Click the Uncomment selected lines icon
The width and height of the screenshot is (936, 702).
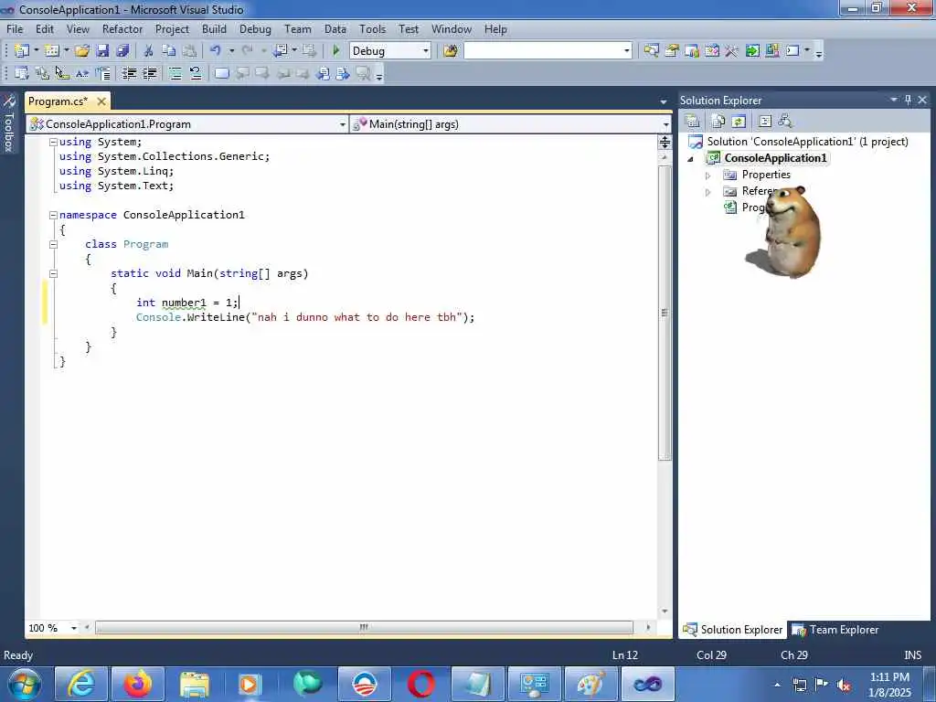(x=196, y=73)
